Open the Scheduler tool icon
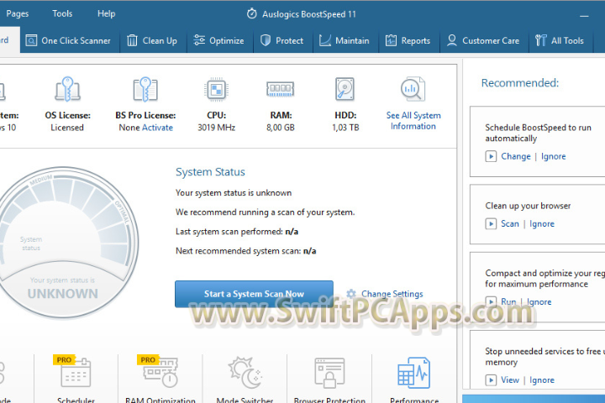Viewport: 605px width, 403px height. point(76,373)
